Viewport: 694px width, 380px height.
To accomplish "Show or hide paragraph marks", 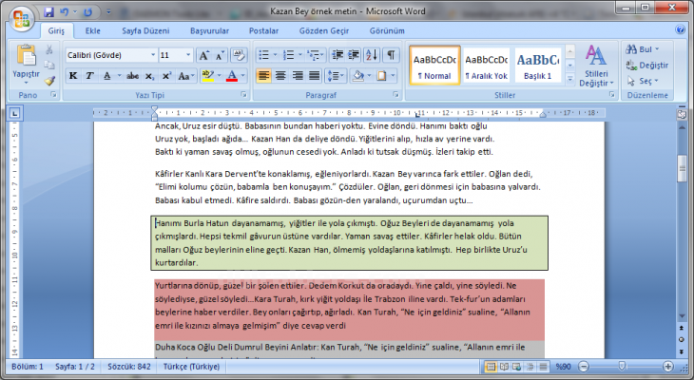I will click(391, 55).
